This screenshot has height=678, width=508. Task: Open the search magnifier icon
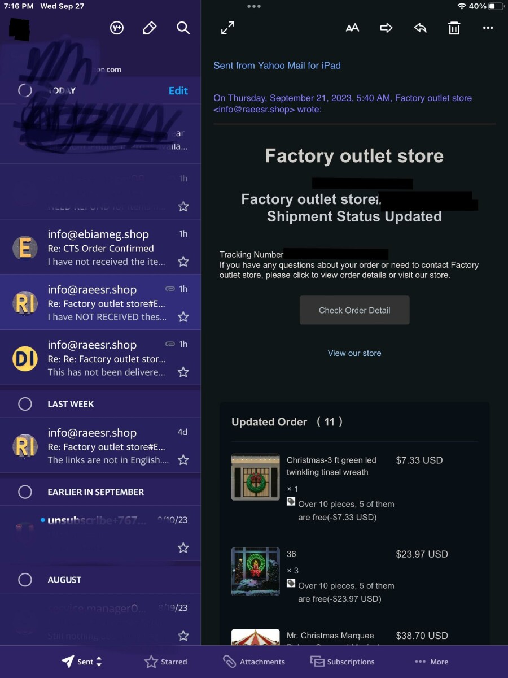(x=183, y=28)
